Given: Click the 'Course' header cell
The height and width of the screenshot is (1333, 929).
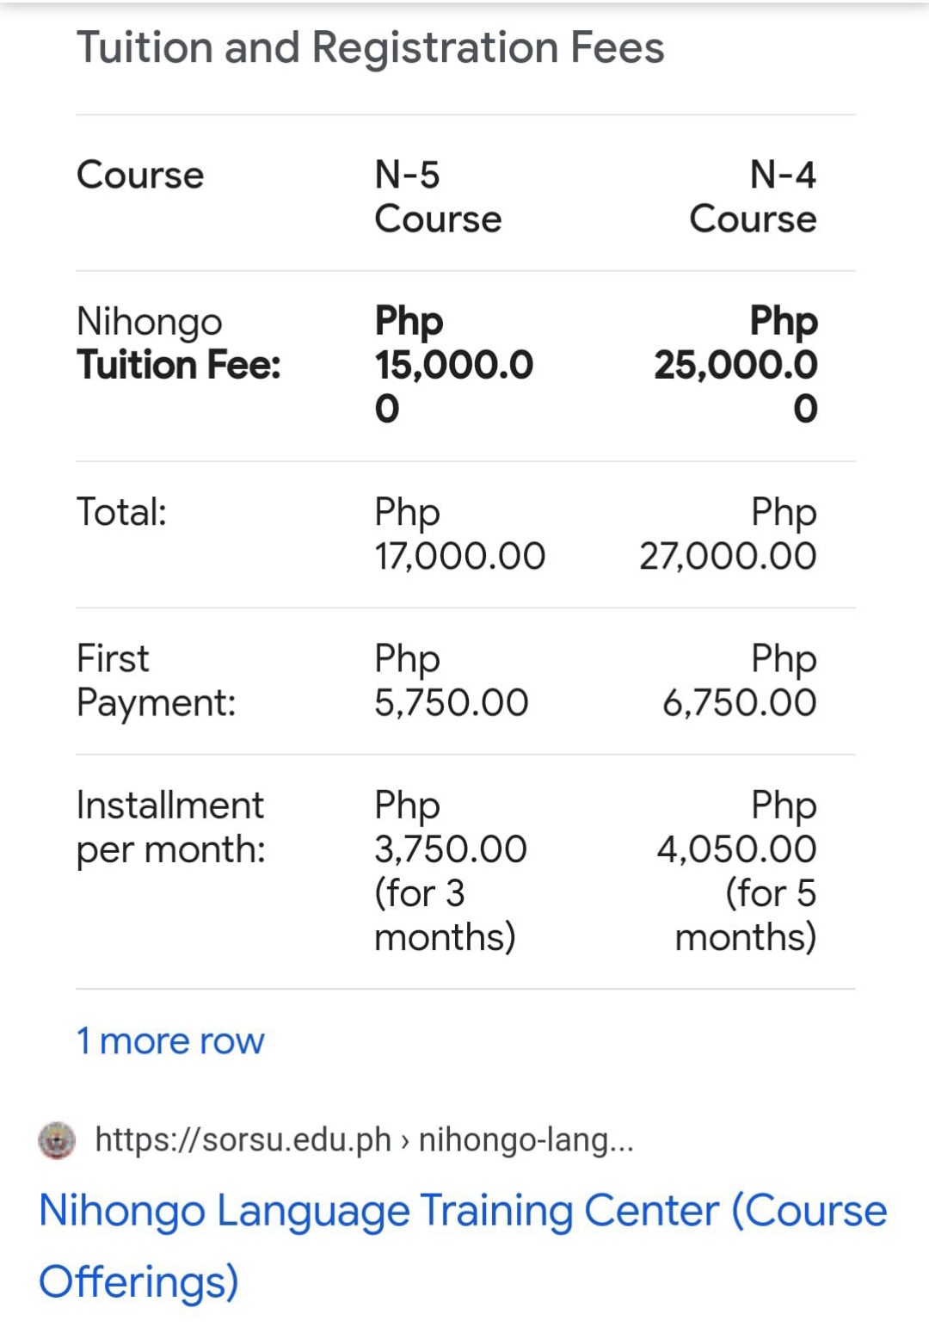Looking at the screenshot, I should (x=140, y=176).
